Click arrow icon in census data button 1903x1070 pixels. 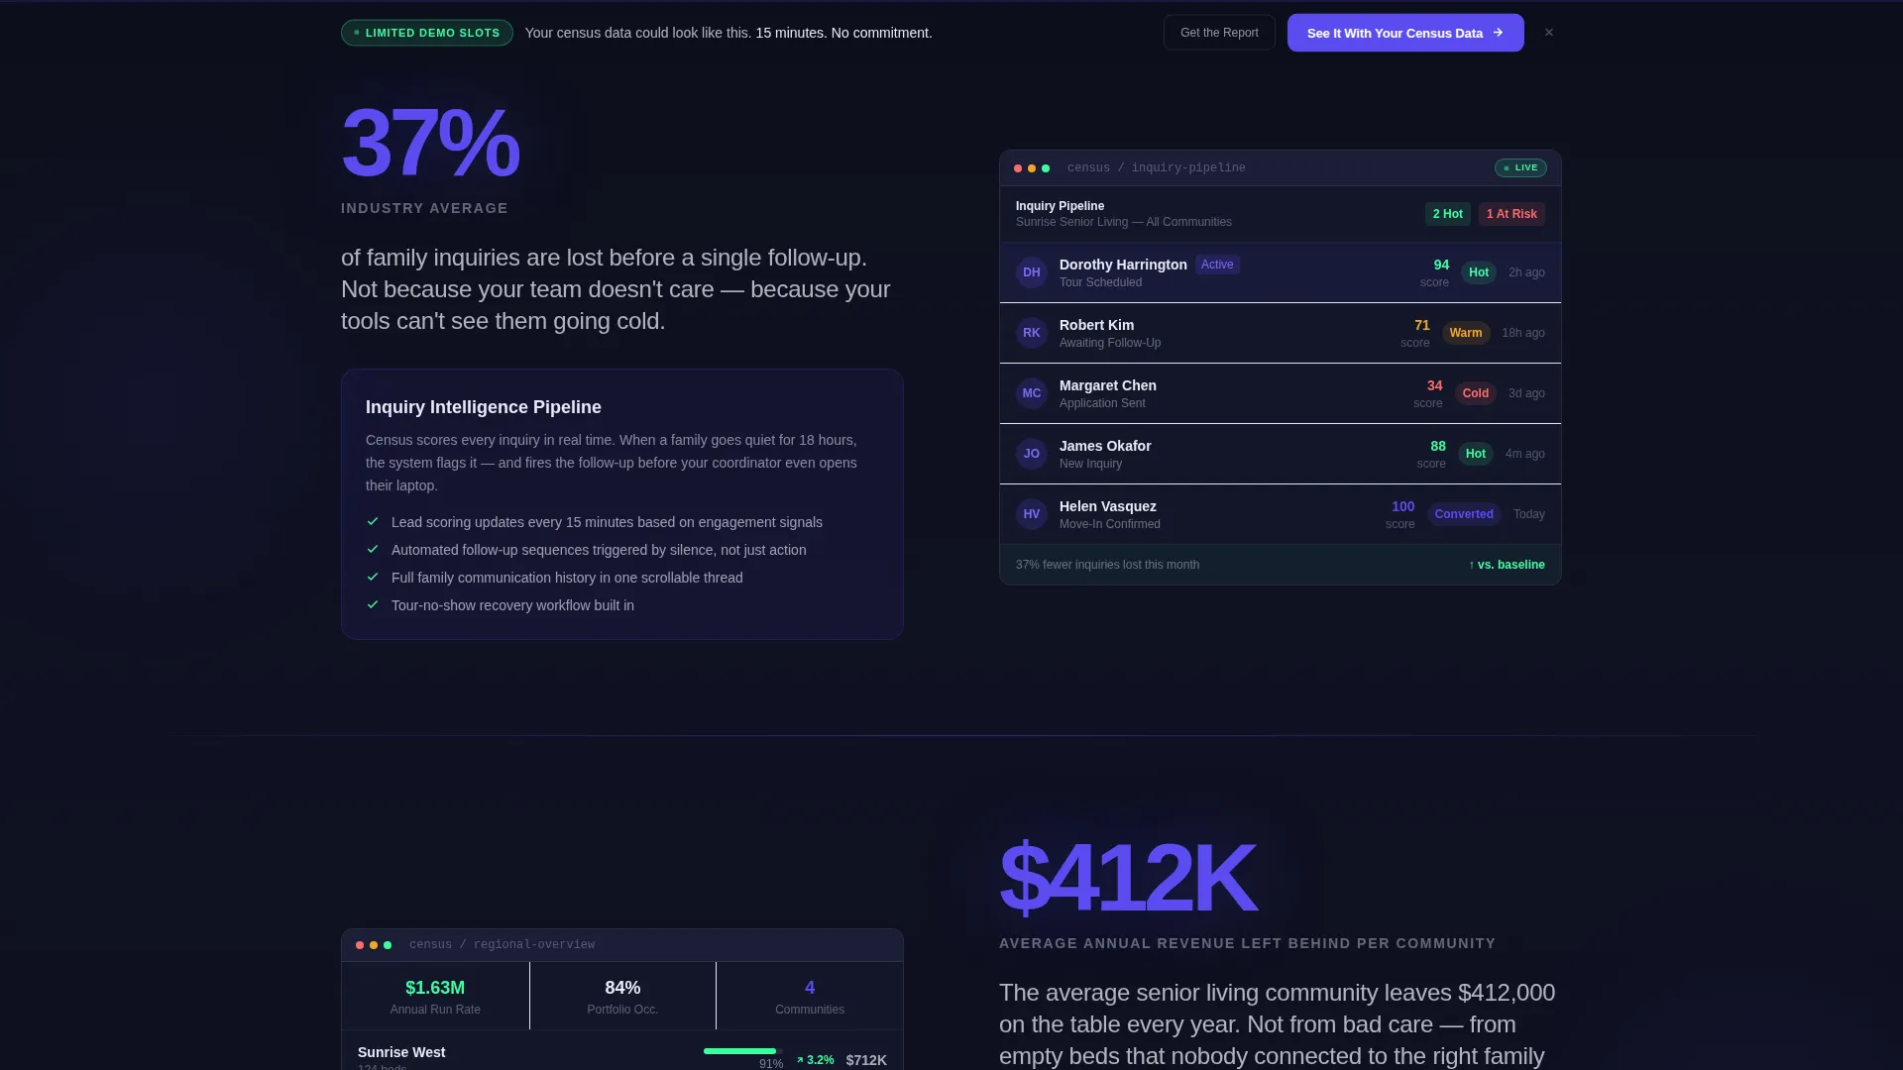coord(1498,33)
